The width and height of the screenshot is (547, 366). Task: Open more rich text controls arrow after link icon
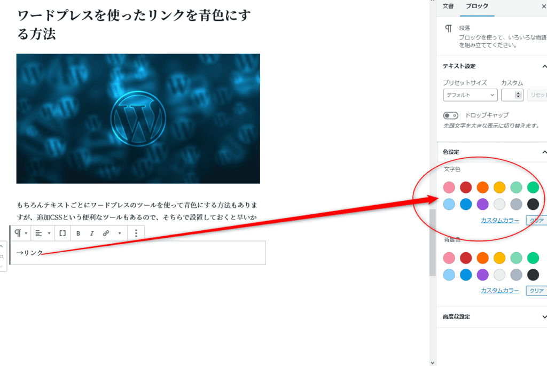[120, 233]
